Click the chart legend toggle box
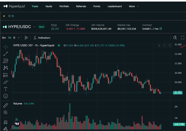Image resolution: width=186 pixels, height=131 pixels. [170, 45]
